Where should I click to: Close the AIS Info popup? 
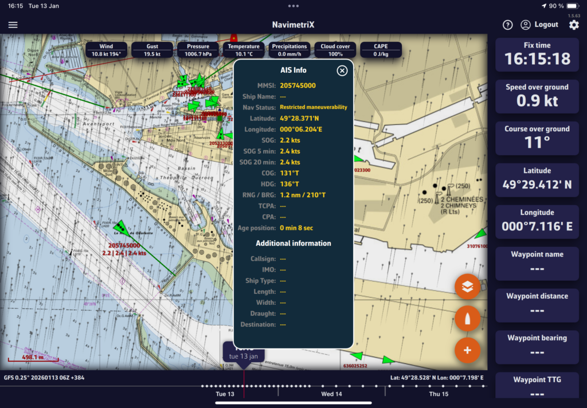coord(342,70)
